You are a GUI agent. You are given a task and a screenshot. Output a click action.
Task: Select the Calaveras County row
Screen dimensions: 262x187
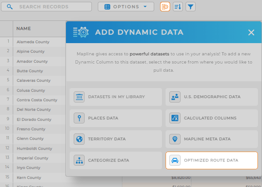click(33, 80)
